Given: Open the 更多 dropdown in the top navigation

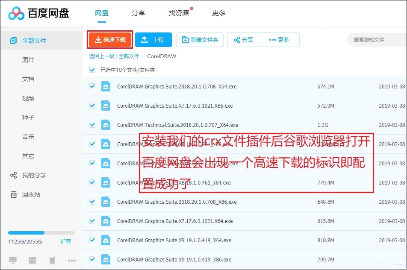Looking at the screenshot, I should click(x=219, y=13).
